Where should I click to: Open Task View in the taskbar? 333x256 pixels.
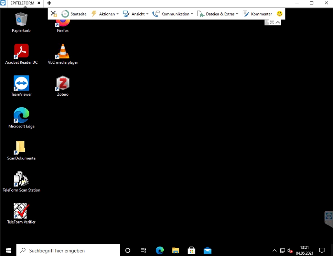coord(143,251)
